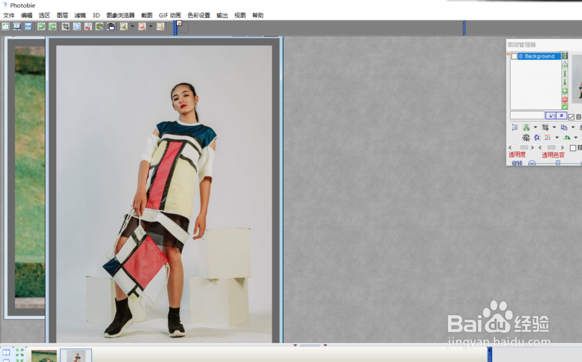Expand the merge layers dropdown arrow

(535, 127)
